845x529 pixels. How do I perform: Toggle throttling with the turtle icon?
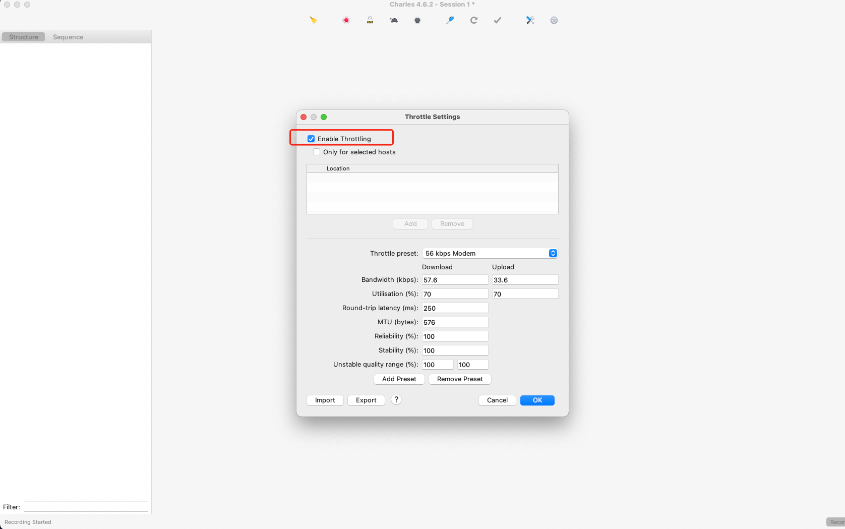click(394, 20)
